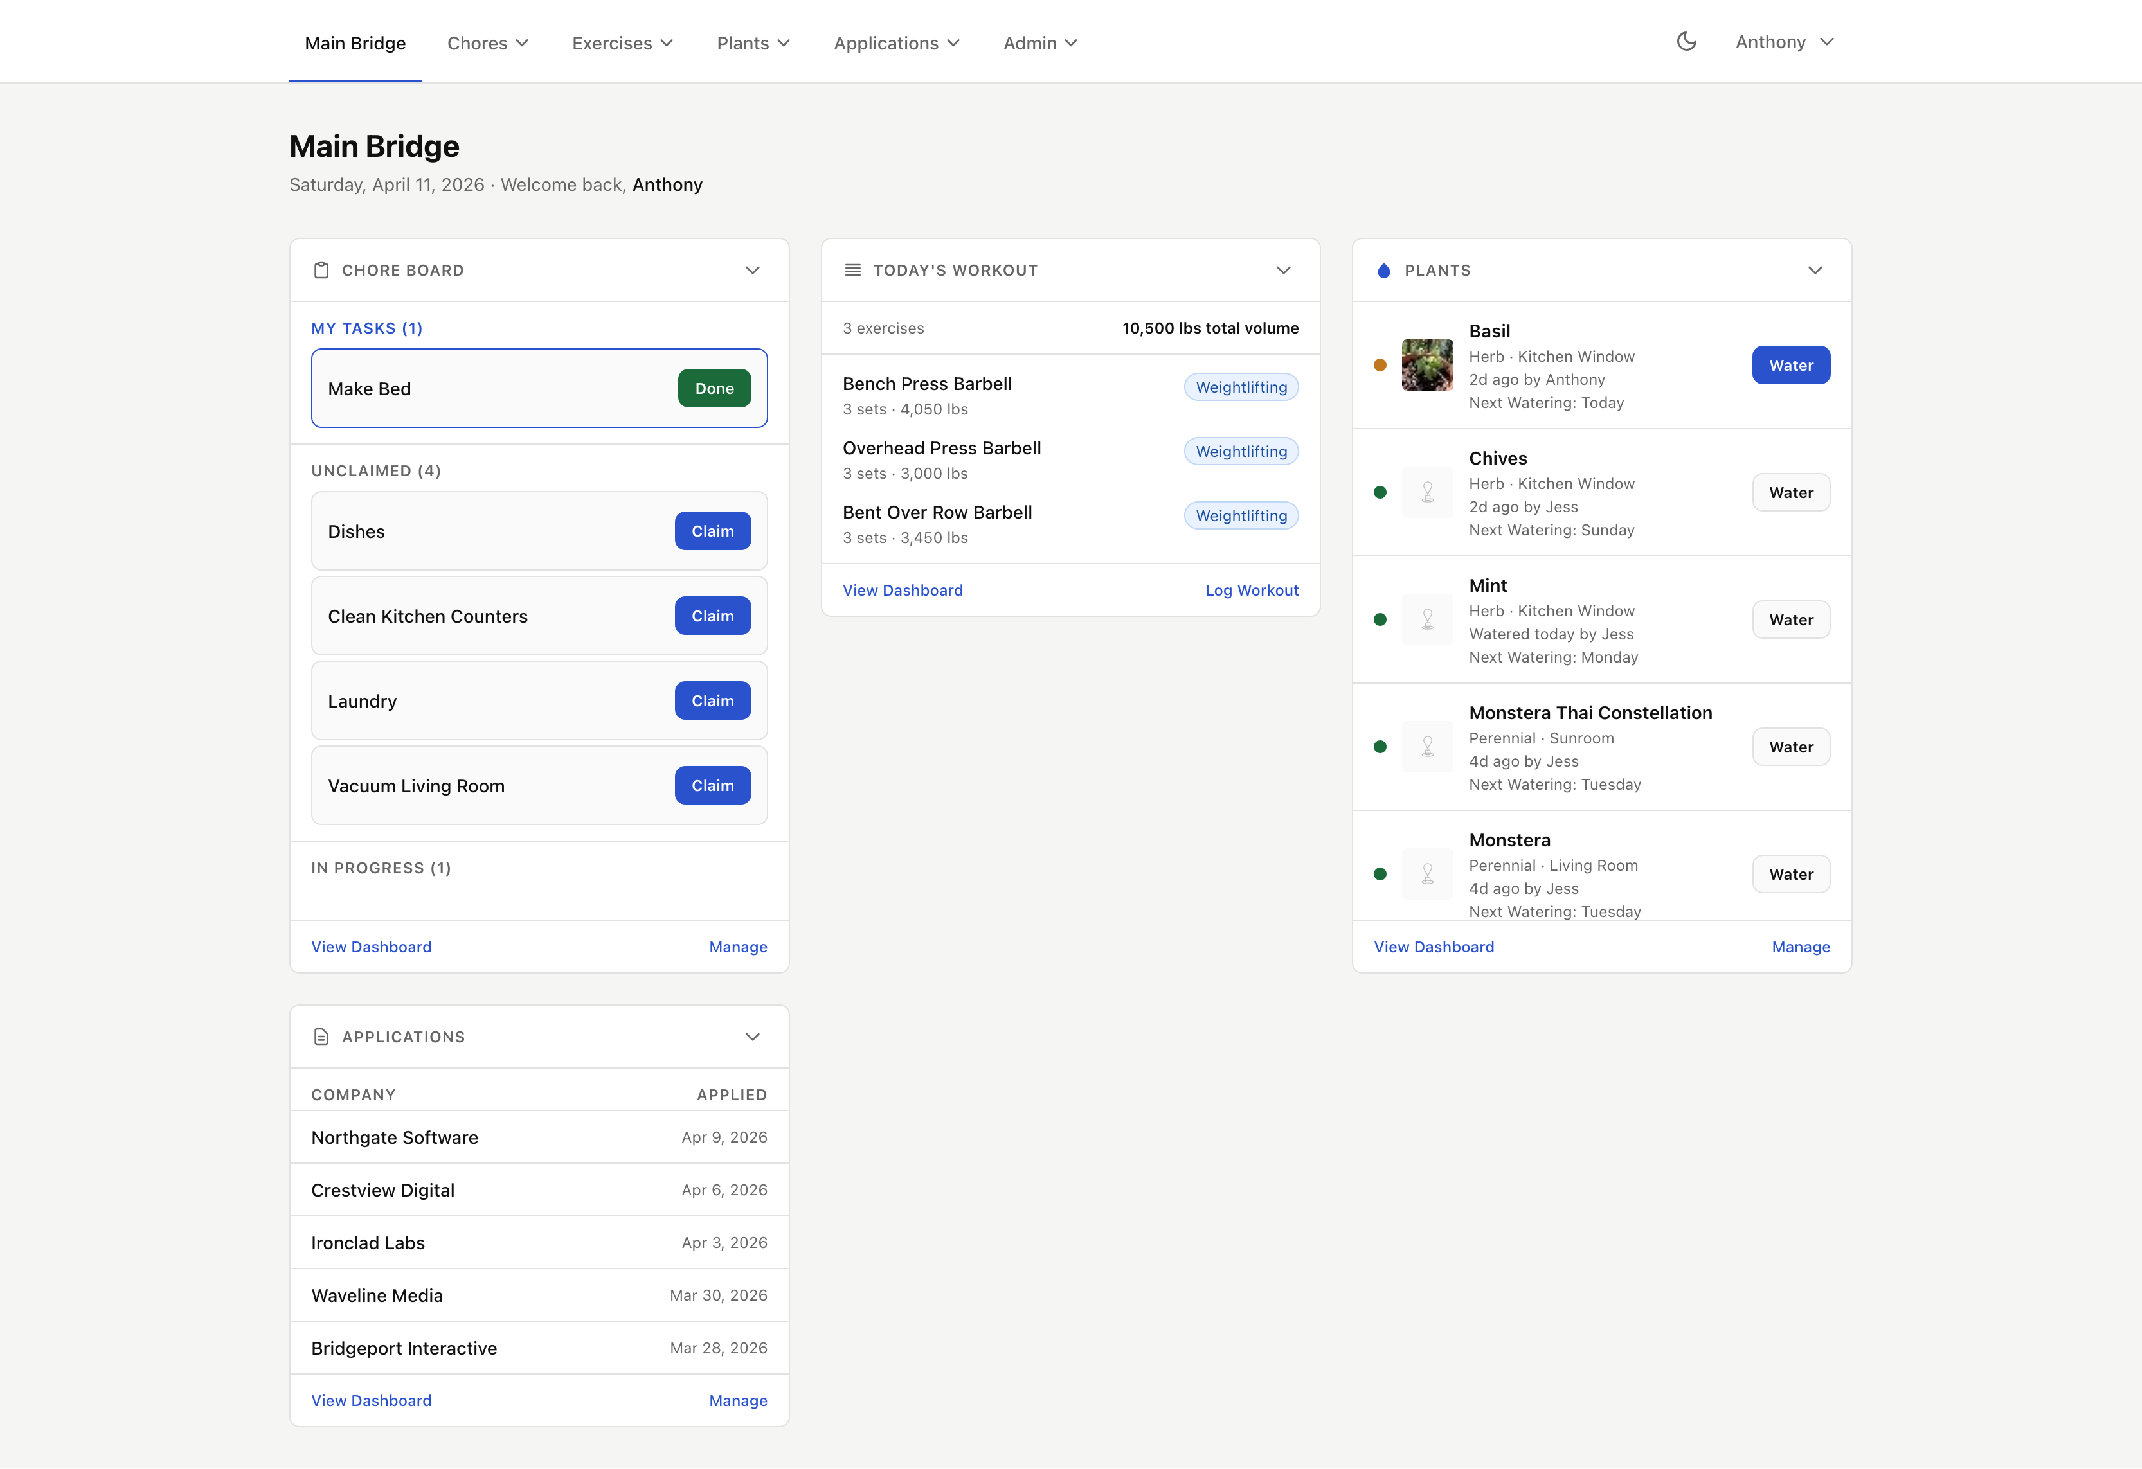Collapse the Chore Board panel
This screenshot has width=2142, height=1469.
753,270
